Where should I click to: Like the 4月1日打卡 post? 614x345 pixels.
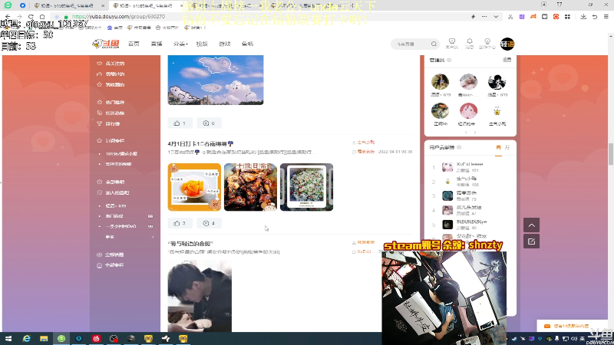pos(180,223)
